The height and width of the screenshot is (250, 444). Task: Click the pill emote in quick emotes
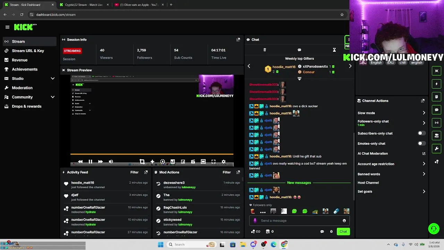(x=336, y=211)
